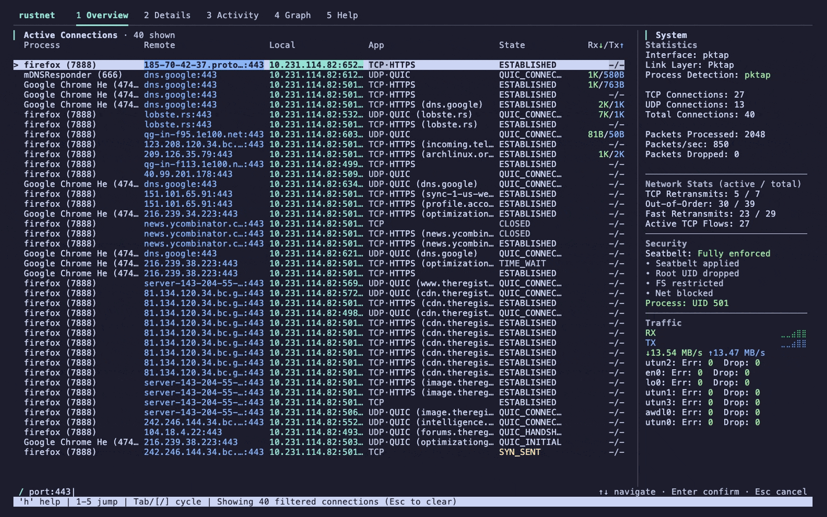Select the profile.acco firefox row
The height and width of the screenshot is (517, 827).
coord(319,204)
